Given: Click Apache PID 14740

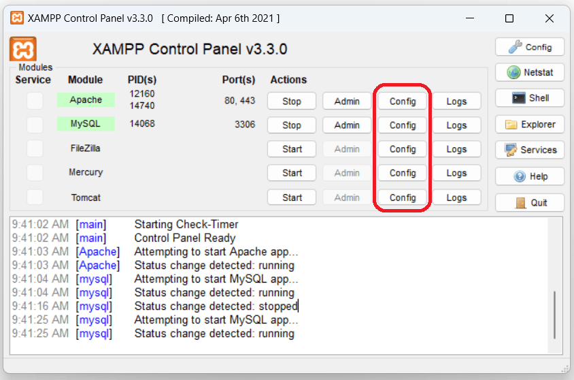Looking at the screenshot, I should [x=142, y=106].
